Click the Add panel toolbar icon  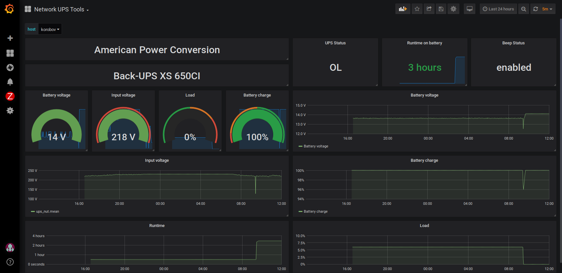coord(403,9)
